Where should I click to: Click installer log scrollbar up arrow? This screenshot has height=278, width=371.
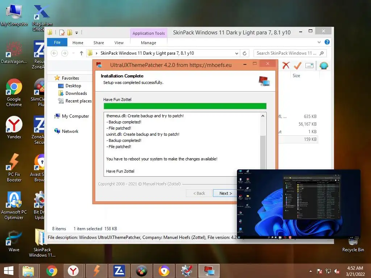pos(263,116)
